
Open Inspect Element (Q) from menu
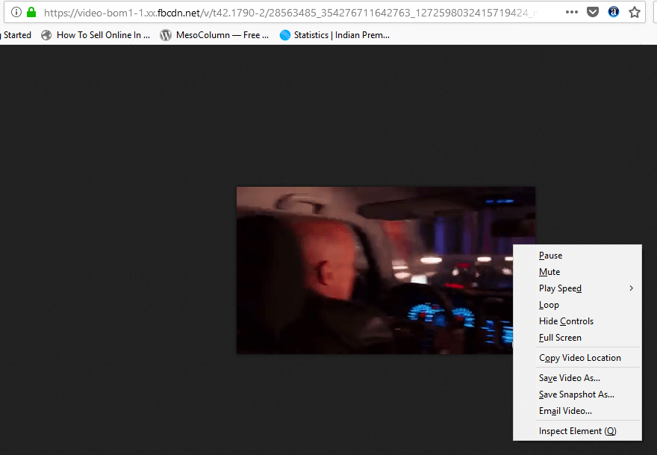coord(577,431)
